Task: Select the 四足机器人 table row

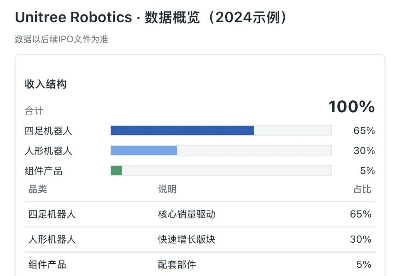Action: coord(200,214)
